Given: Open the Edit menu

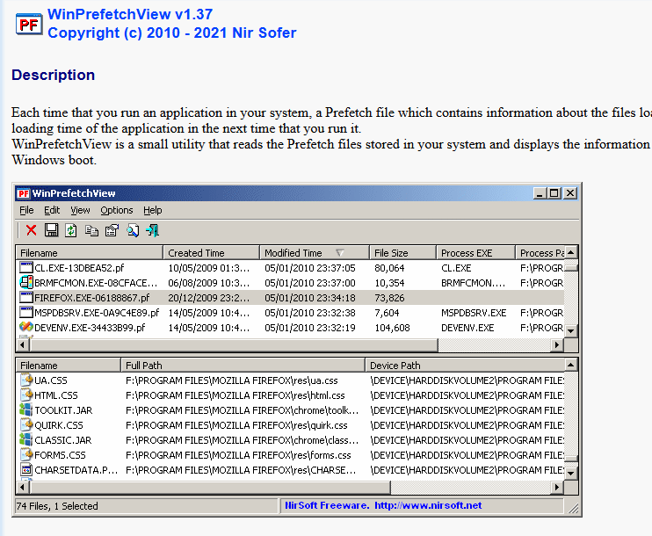Looking at the screenshot, I should (x=52, y=210).
